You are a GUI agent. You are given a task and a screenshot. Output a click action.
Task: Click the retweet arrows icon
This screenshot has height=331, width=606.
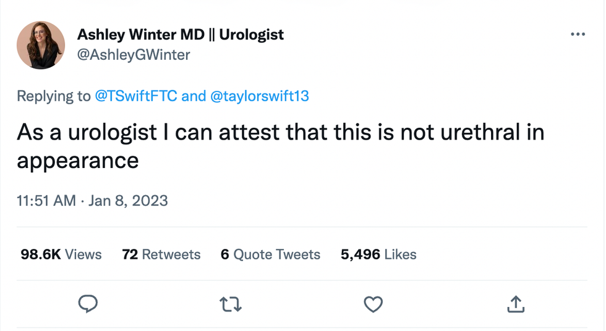[231, 303]
